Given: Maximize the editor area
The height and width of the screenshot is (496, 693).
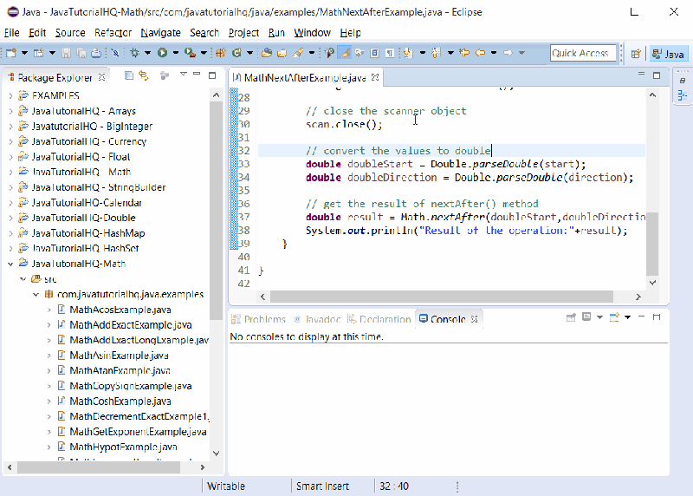Looking at the screenshot, I should [x=657, y=75].
